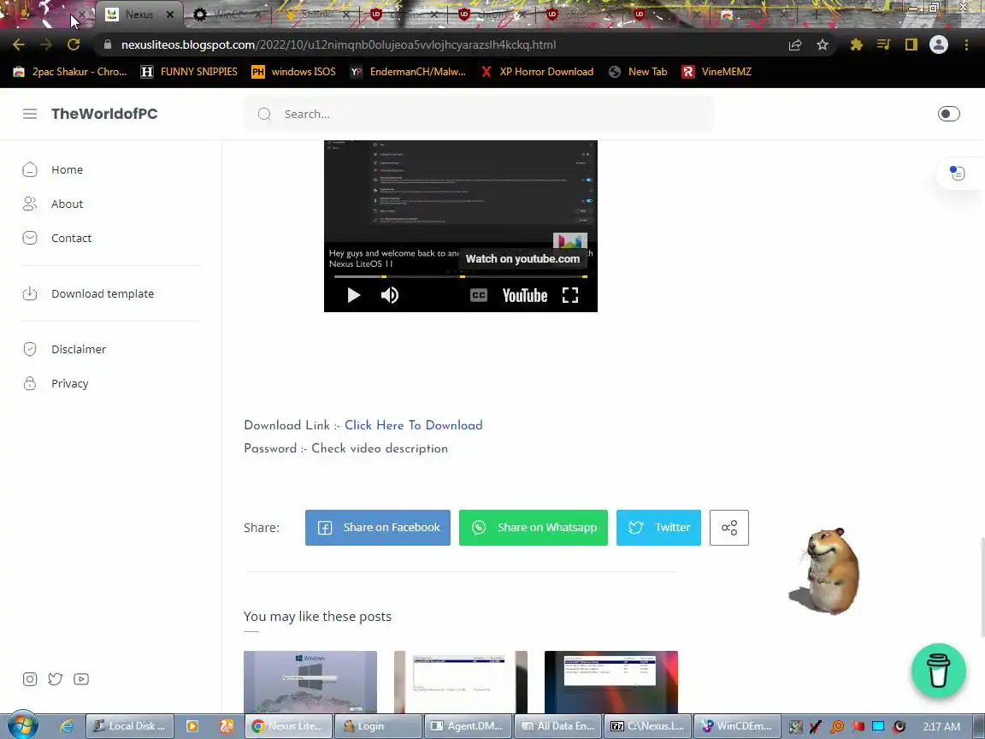The image size is (985, 739).
Task: Switch to WinCDEmu taskbar window
Action: coord(738,726)
